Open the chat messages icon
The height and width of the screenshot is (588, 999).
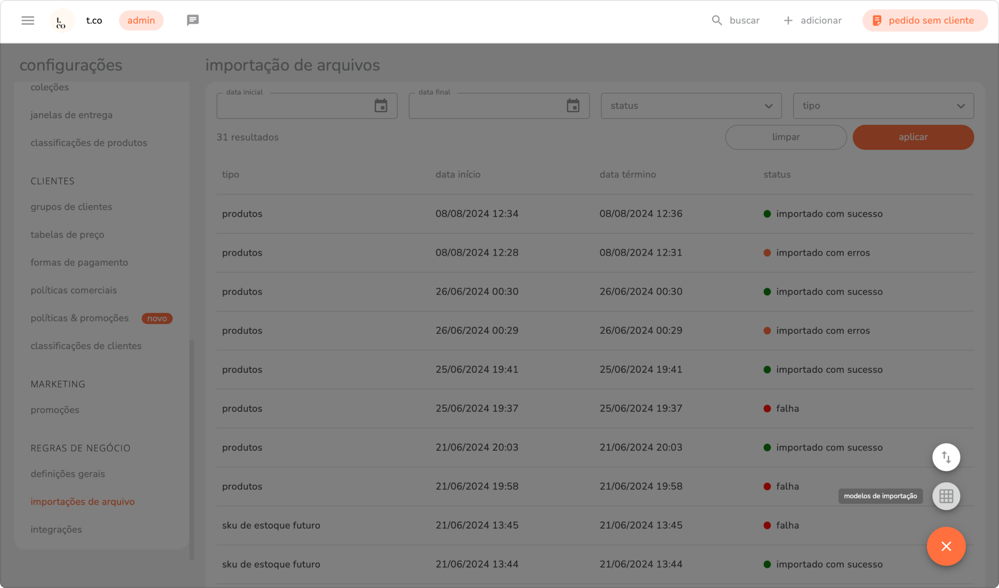(x=192, y=20)
